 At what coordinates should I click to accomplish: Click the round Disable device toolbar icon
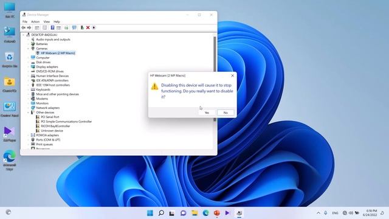click(x=94, y=27)
